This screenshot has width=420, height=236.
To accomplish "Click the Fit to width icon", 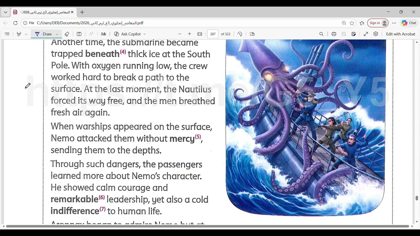I will [x=199, y=34].
